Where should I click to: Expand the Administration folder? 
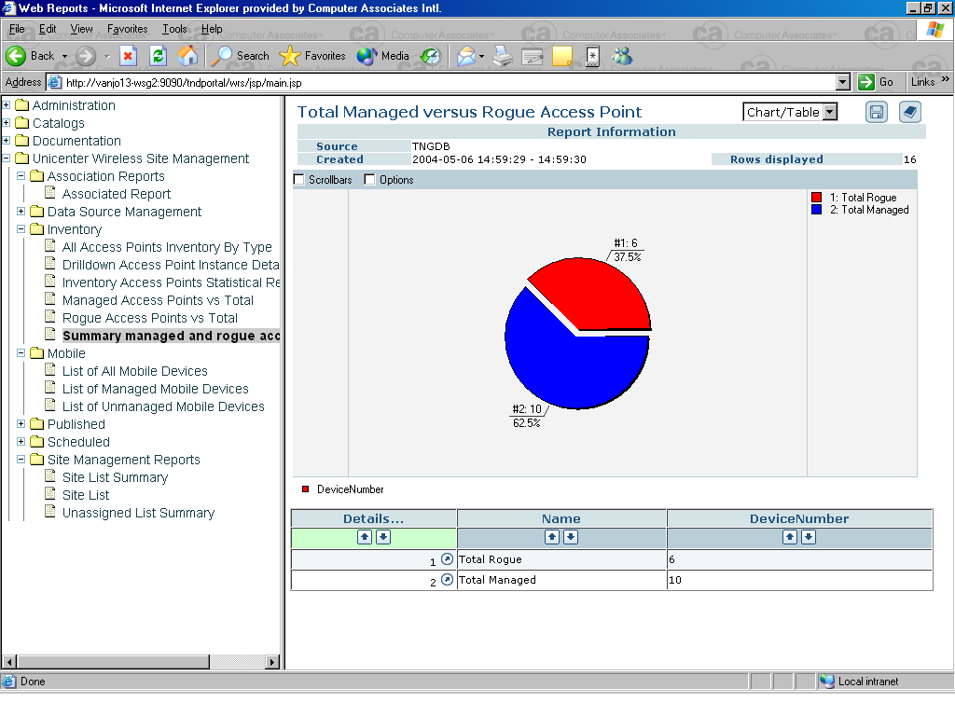click(7, 105)
